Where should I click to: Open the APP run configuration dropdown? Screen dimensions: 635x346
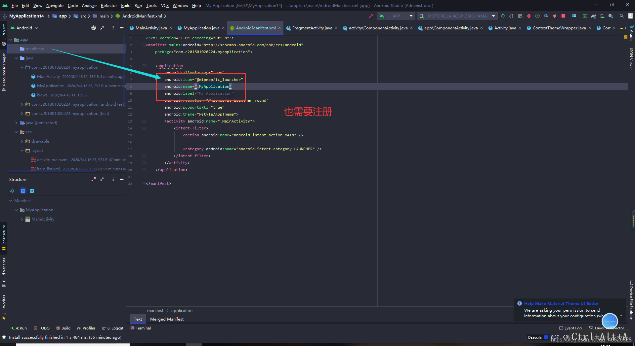396,16
